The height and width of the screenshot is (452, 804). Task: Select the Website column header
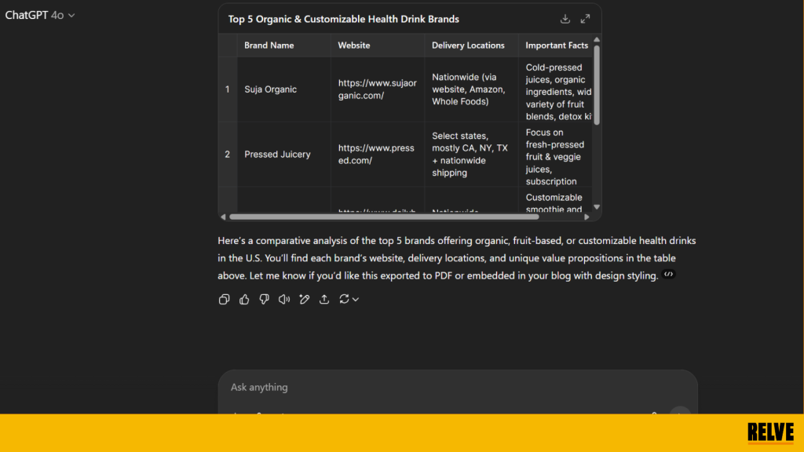[x=378, y=45]
